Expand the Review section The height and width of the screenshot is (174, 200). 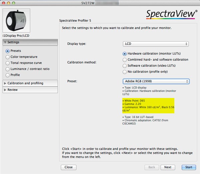click(30, 90)
